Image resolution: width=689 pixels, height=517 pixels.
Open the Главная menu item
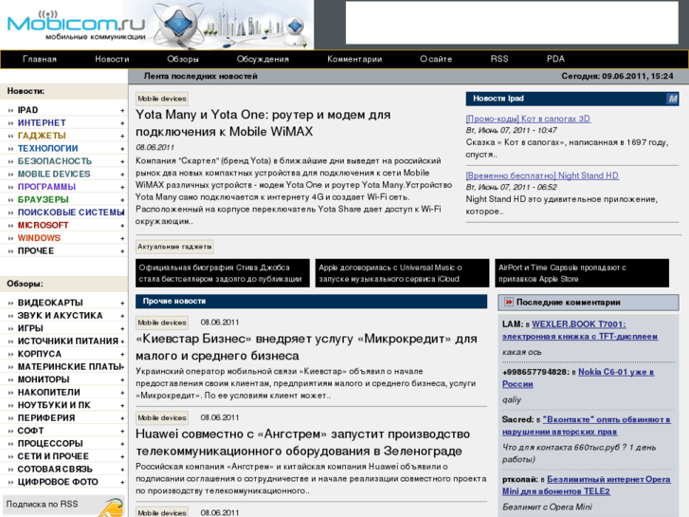[x=40, y=59]
